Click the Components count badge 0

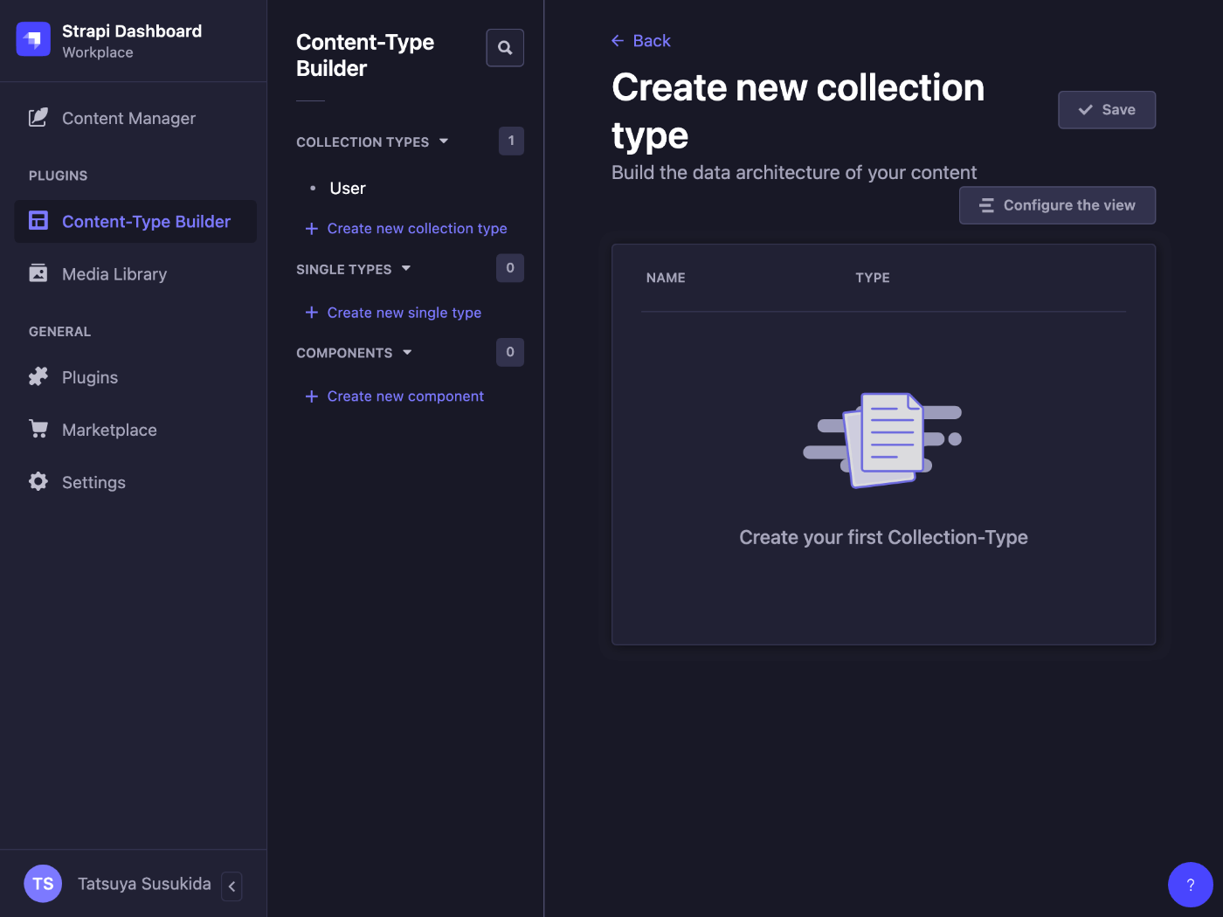[510, 352]
